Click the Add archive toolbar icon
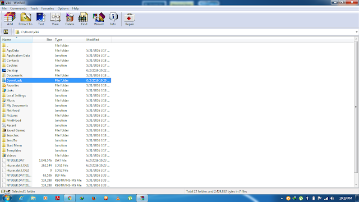Viewport: 359px width, 202px height. [x=10, y=19]
